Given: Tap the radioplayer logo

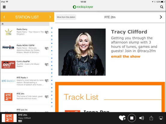Looking at the screenshot, I should point(83,7).
